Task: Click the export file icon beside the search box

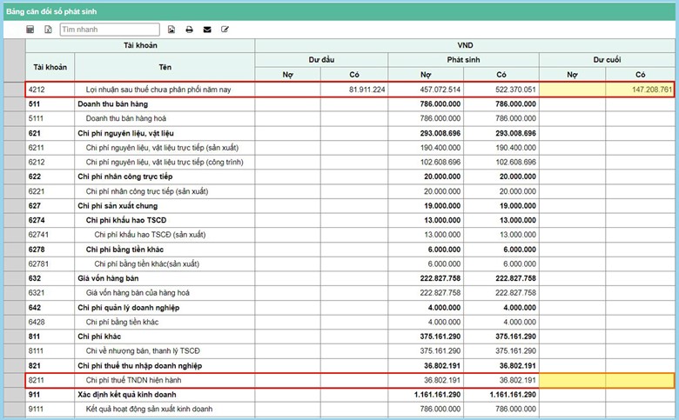Action: pyautogui.click(x=171, y=30)
